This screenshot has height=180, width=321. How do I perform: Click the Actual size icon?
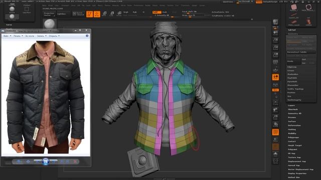tap(275, 47)
